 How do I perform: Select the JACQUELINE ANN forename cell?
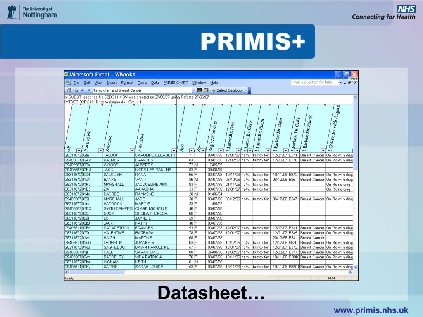point(155,185)
